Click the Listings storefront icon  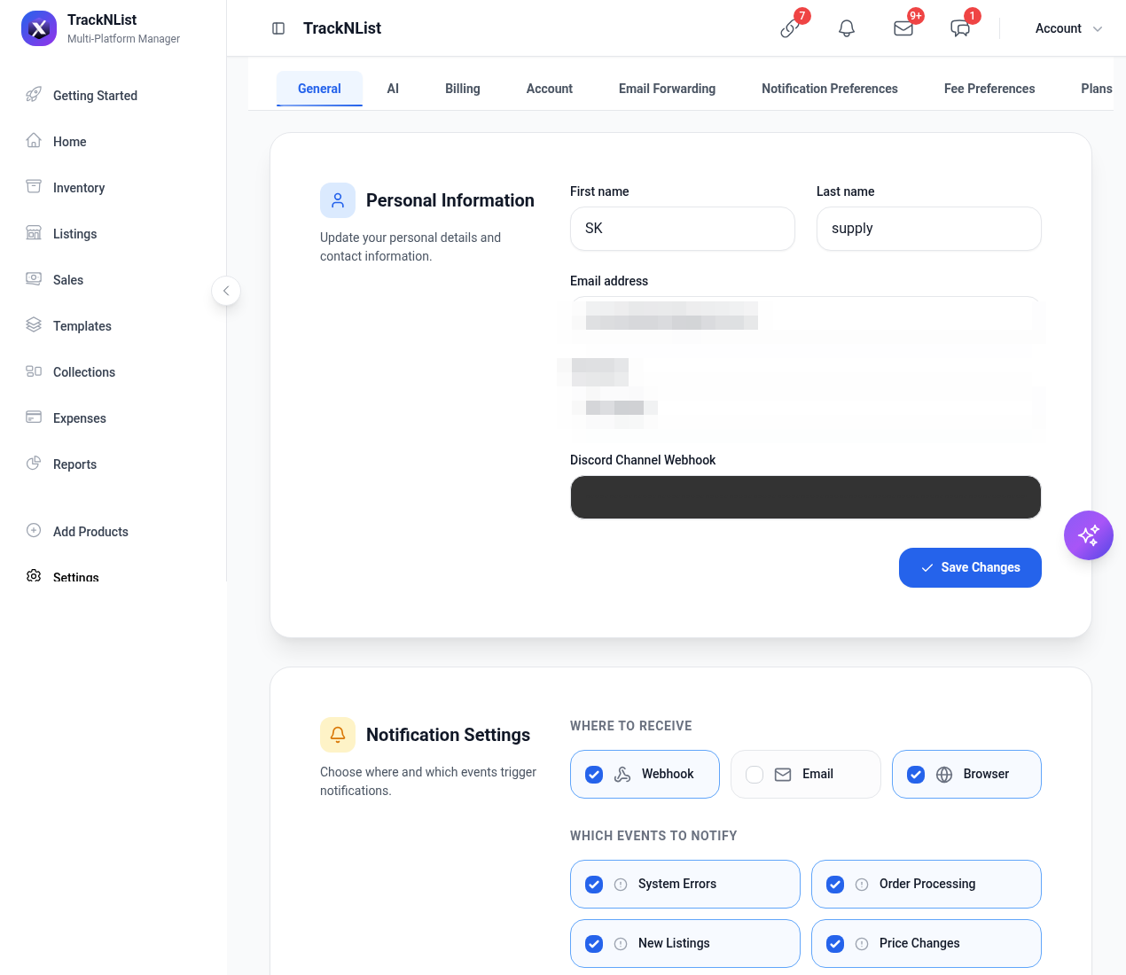(x=34, y=233)
